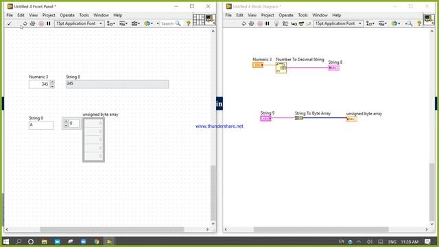Run the VI from the Front Panel toolbar
This screenshot has height=247, width=439.
pos(25,24)
